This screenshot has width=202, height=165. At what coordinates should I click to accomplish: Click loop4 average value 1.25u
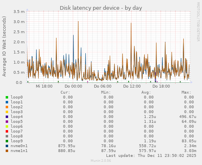[x=150, y=117]
